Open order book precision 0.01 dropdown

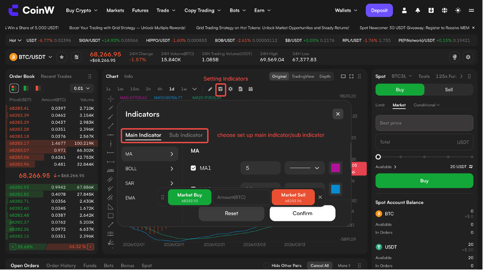coord(82,88)
